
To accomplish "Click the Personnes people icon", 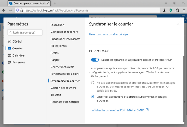I will click(10, 63).
